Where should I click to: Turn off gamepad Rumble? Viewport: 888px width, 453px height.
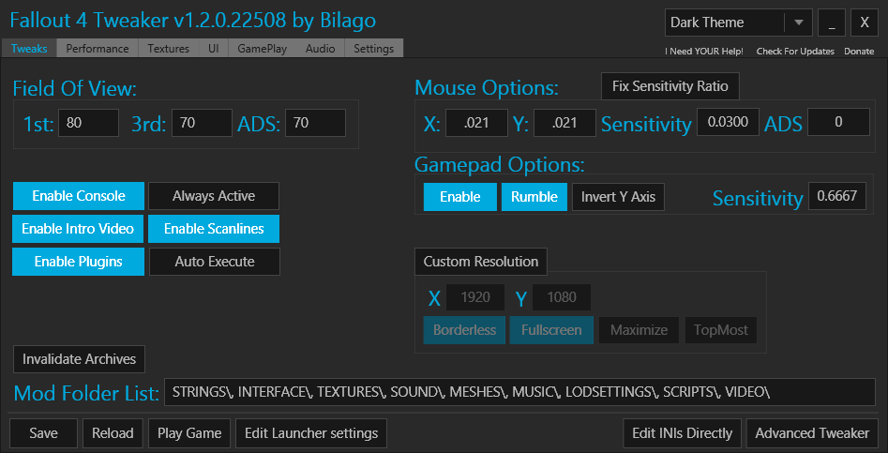[534, 197]
